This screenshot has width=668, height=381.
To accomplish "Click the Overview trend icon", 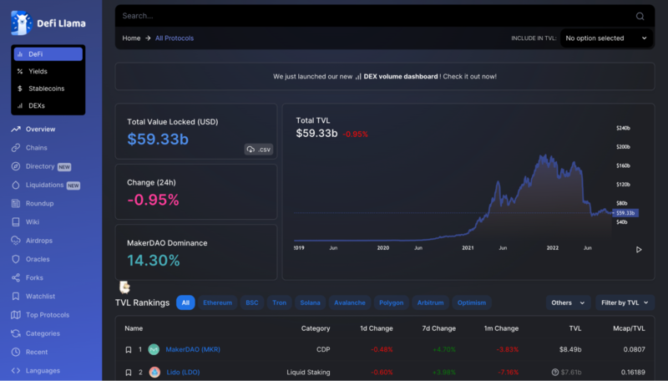I will pyautogui.click(x=16, y=130).
